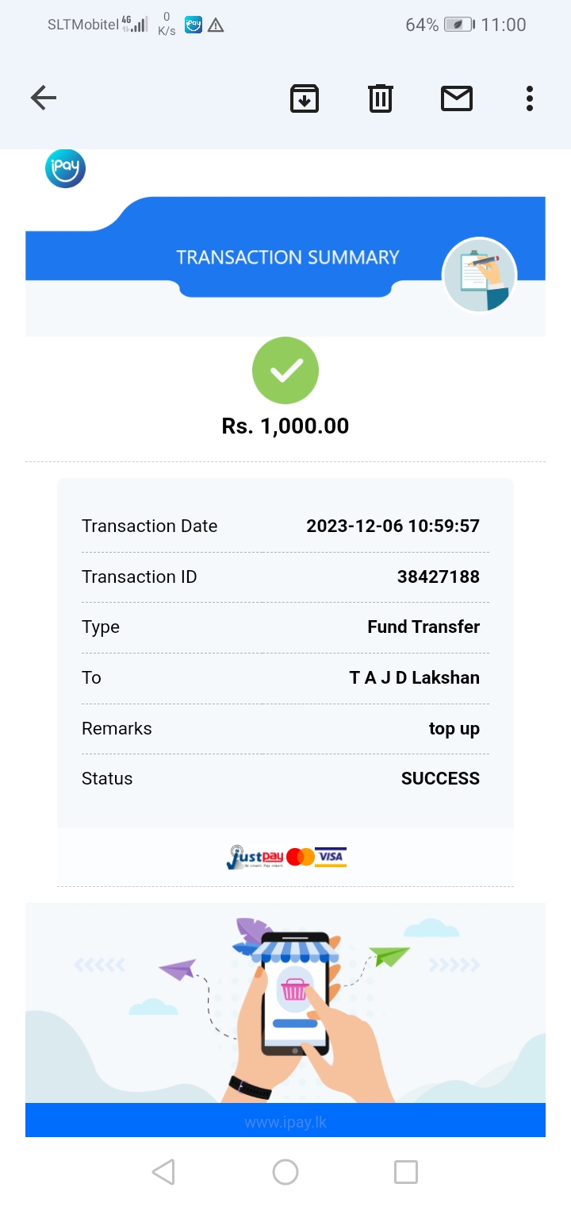The width and height of the screenshot is (571, 1207).
Task: Tap the green success checkmark icon
Action: point(285,370)
